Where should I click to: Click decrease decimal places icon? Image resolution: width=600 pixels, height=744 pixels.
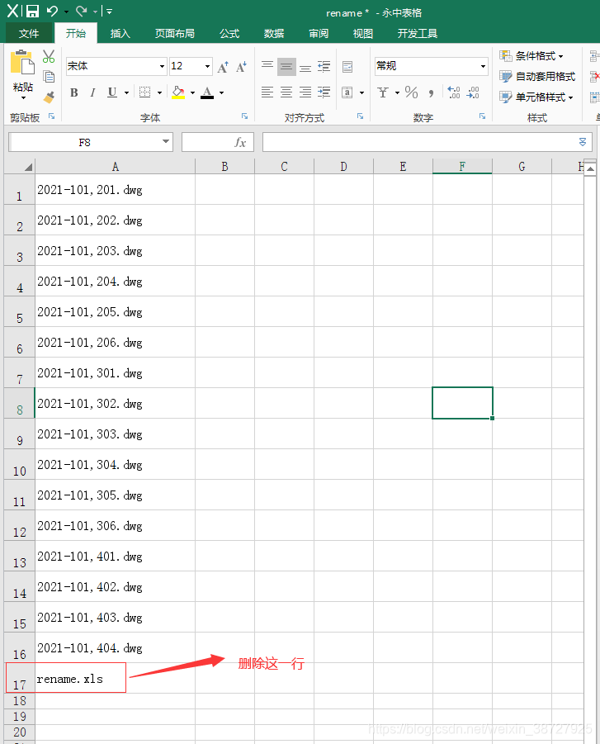tap(473, 92)
